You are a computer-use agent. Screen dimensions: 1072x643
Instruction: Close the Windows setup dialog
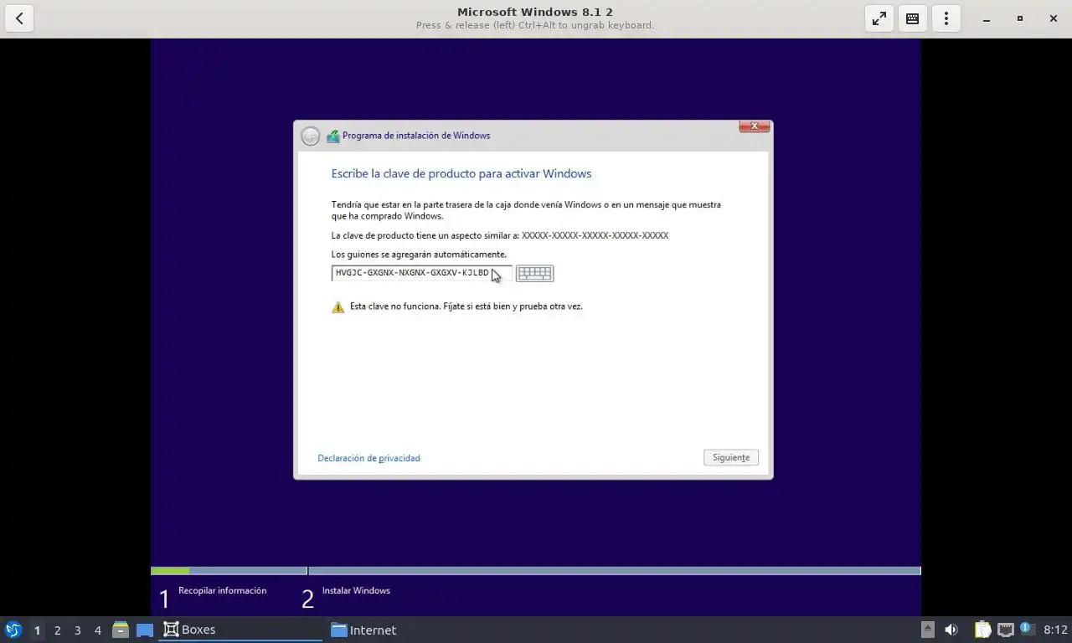click(754, 126)
